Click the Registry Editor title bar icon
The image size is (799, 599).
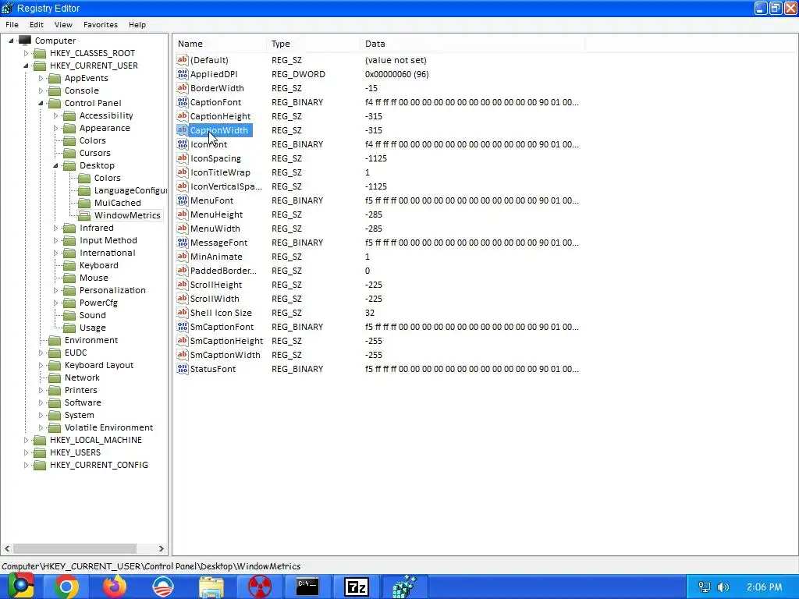tap(7, 8)
